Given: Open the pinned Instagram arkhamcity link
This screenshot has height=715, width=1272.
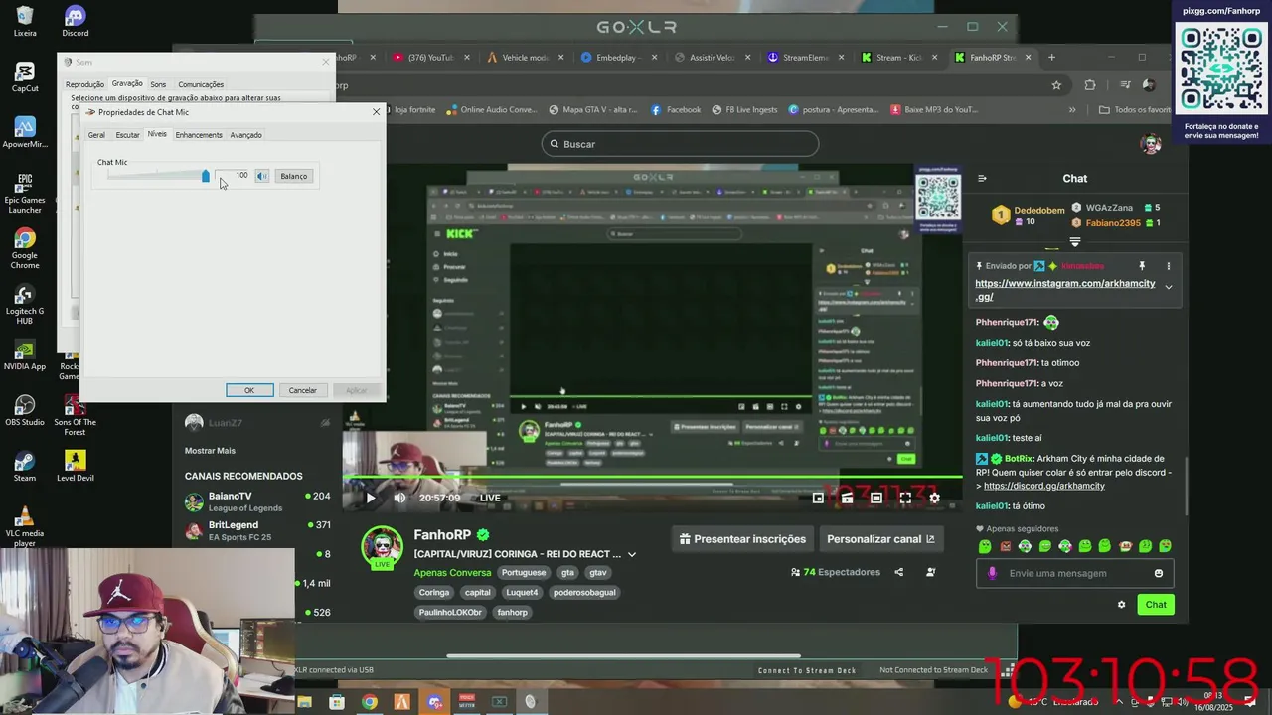Looking at the screenshot, I should tap(1064, 290).
